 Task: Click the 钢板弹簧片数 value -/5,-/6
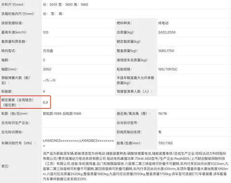tap(49, 80)
